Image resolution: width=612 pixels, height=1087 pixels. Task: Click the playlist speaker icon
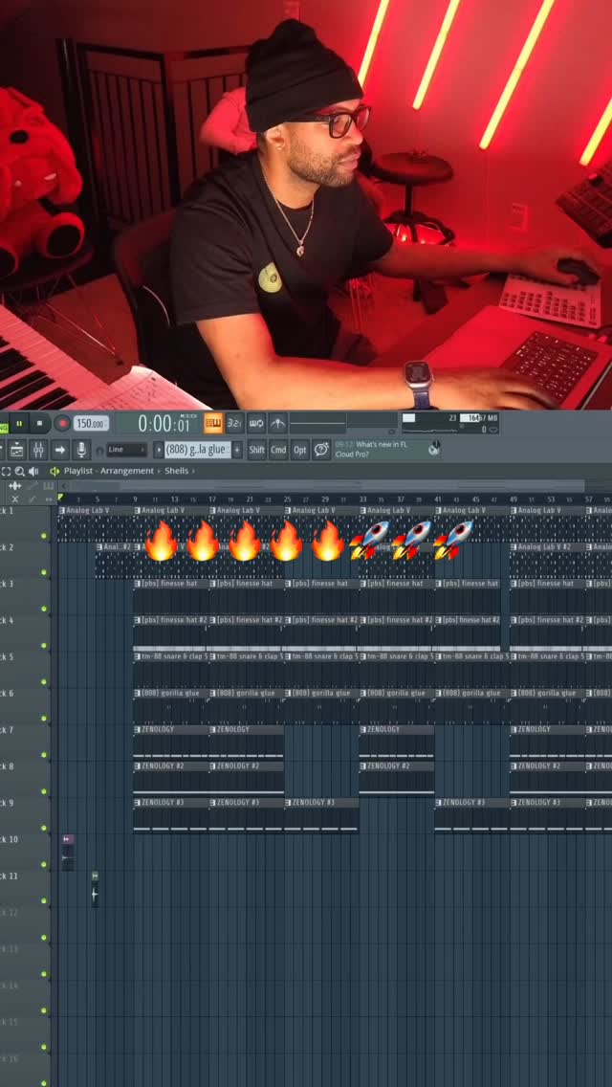(x=33, y=472)
